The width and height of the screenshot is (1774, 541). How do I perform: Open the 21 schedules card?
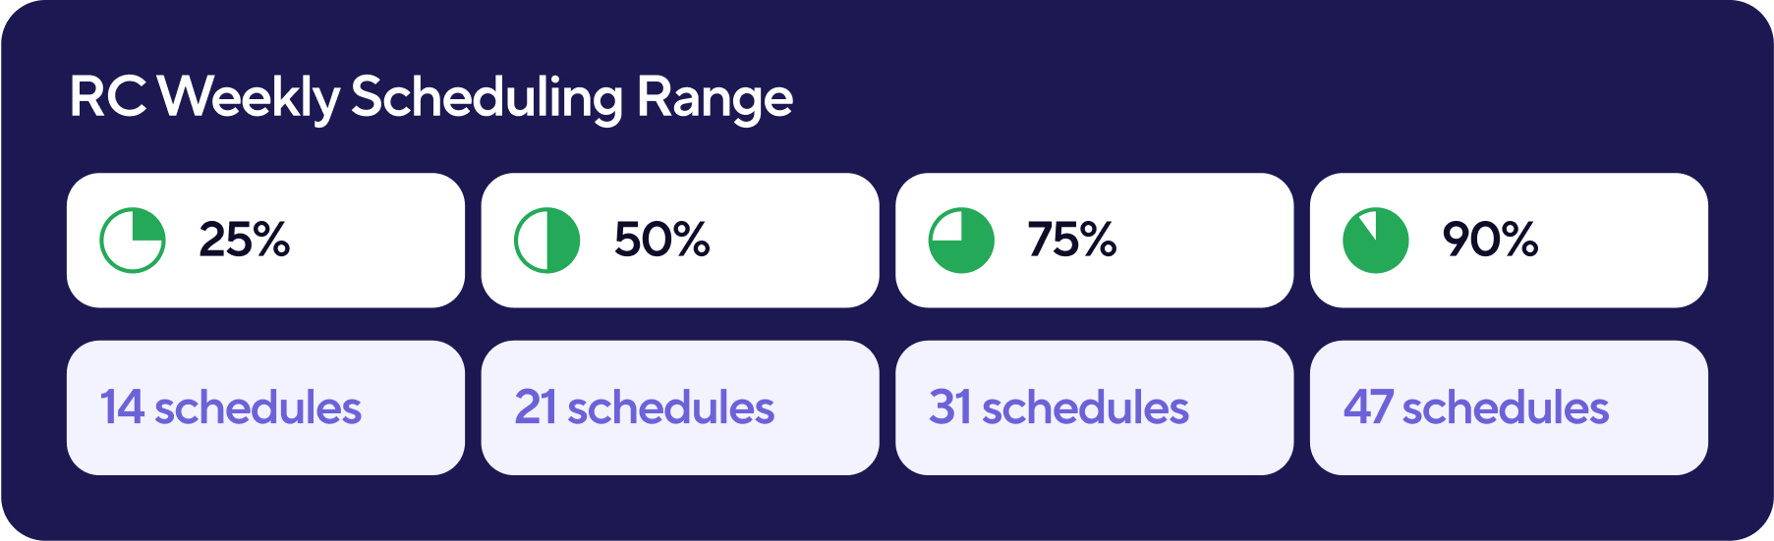[x=680, y=407]
